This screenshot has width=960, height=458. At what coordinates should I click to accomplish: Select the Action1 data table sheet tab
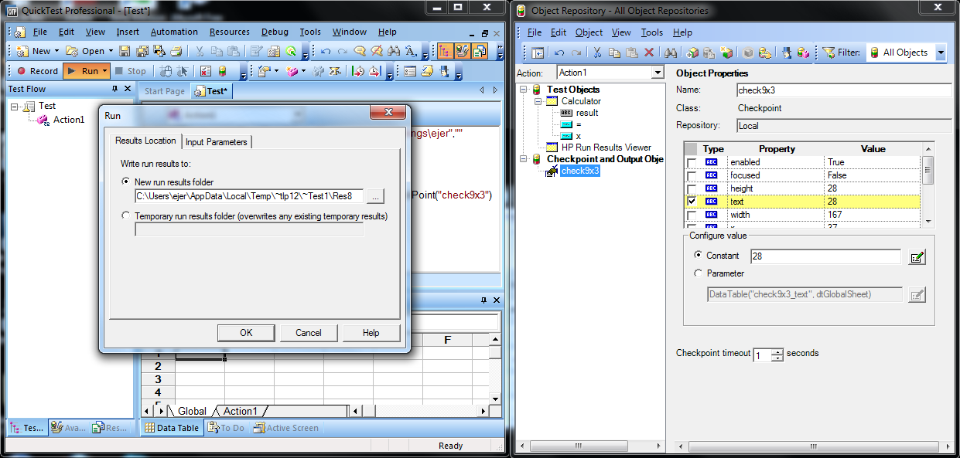[x=241, y=411]
